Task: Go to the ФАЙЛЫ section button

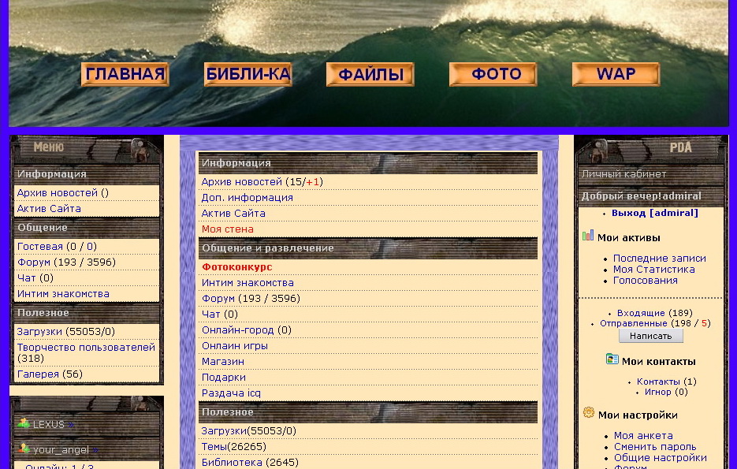Action: tap(370, 74)
